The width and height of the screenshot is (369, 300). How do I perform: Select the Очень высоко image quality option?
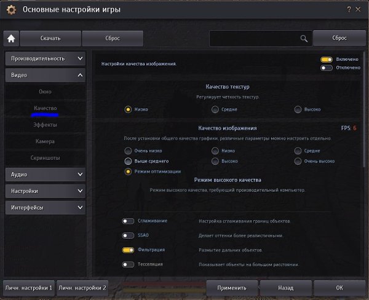coord(298,161)
